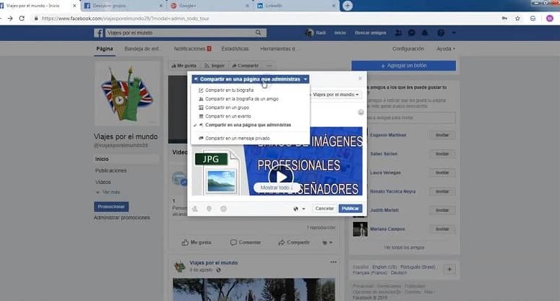Click 'Mostrar todo' pill on video
This screenshot has width=560, height=301.
click(277, 187)
